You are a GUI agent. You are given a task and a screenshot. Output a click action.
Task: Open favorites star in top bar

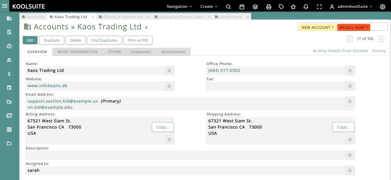[293, 7]
